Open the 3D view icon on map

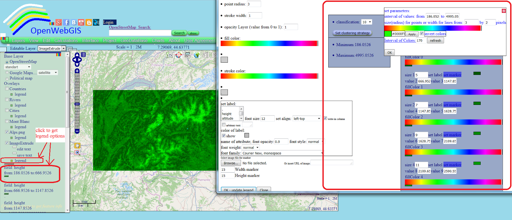169,55
